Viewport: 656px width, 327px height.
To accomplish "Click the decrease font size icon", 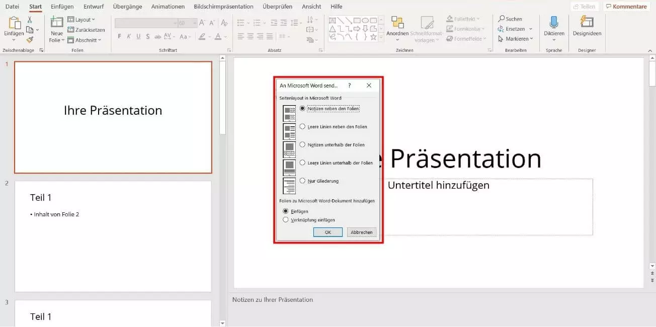I will click(212, 23).
